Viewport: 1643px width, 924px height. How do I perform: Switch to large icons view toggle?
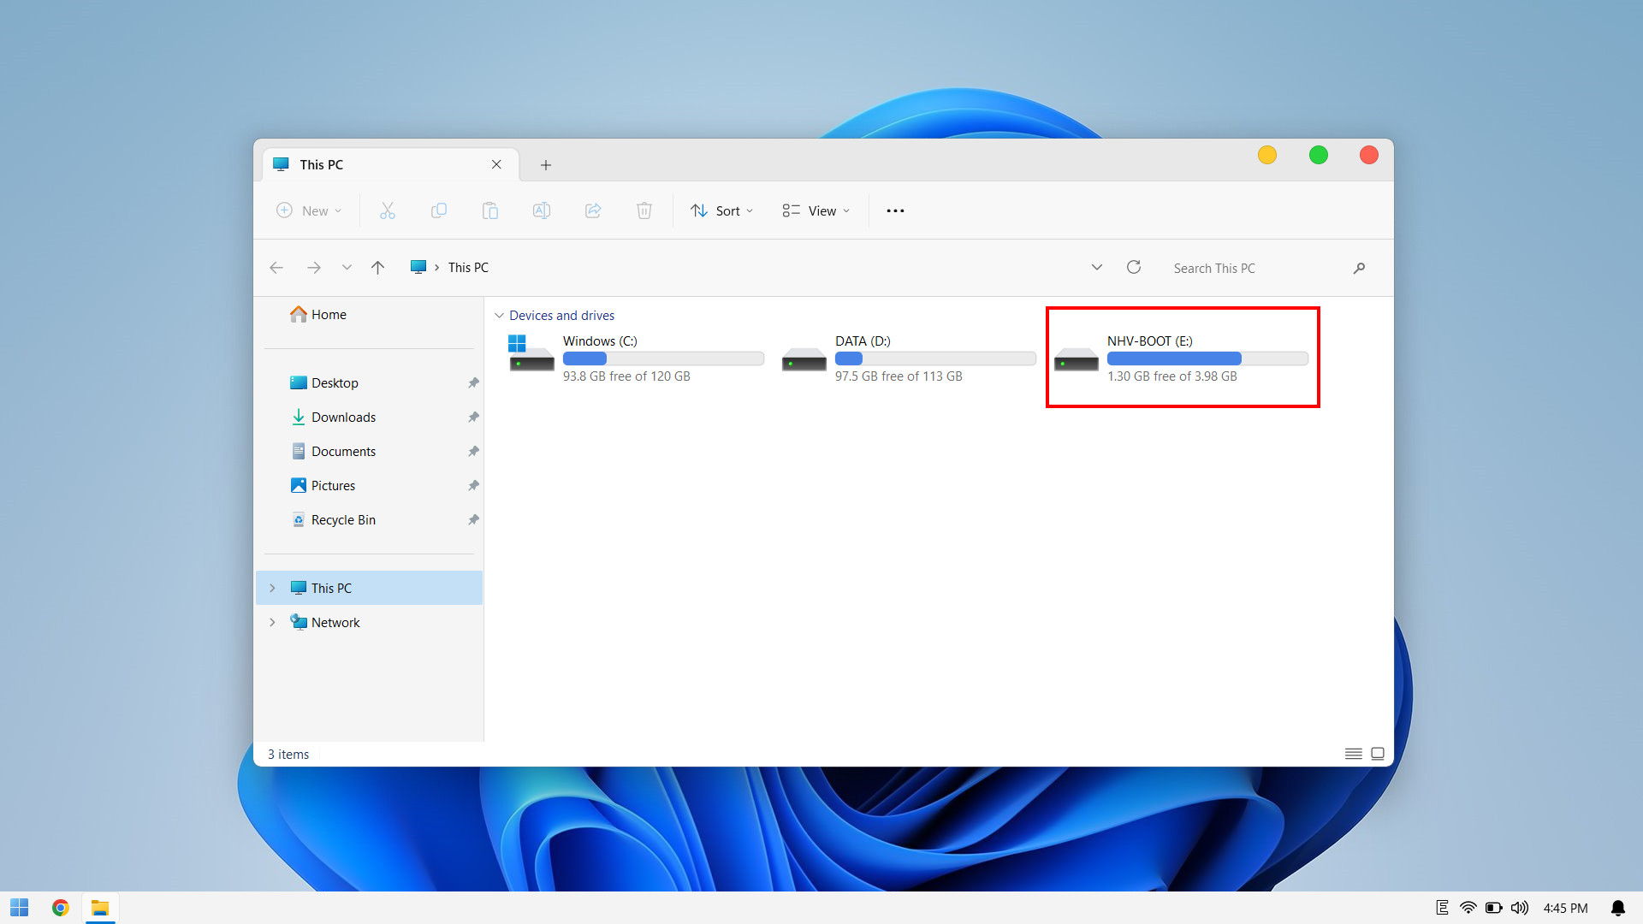[1378, 754]
